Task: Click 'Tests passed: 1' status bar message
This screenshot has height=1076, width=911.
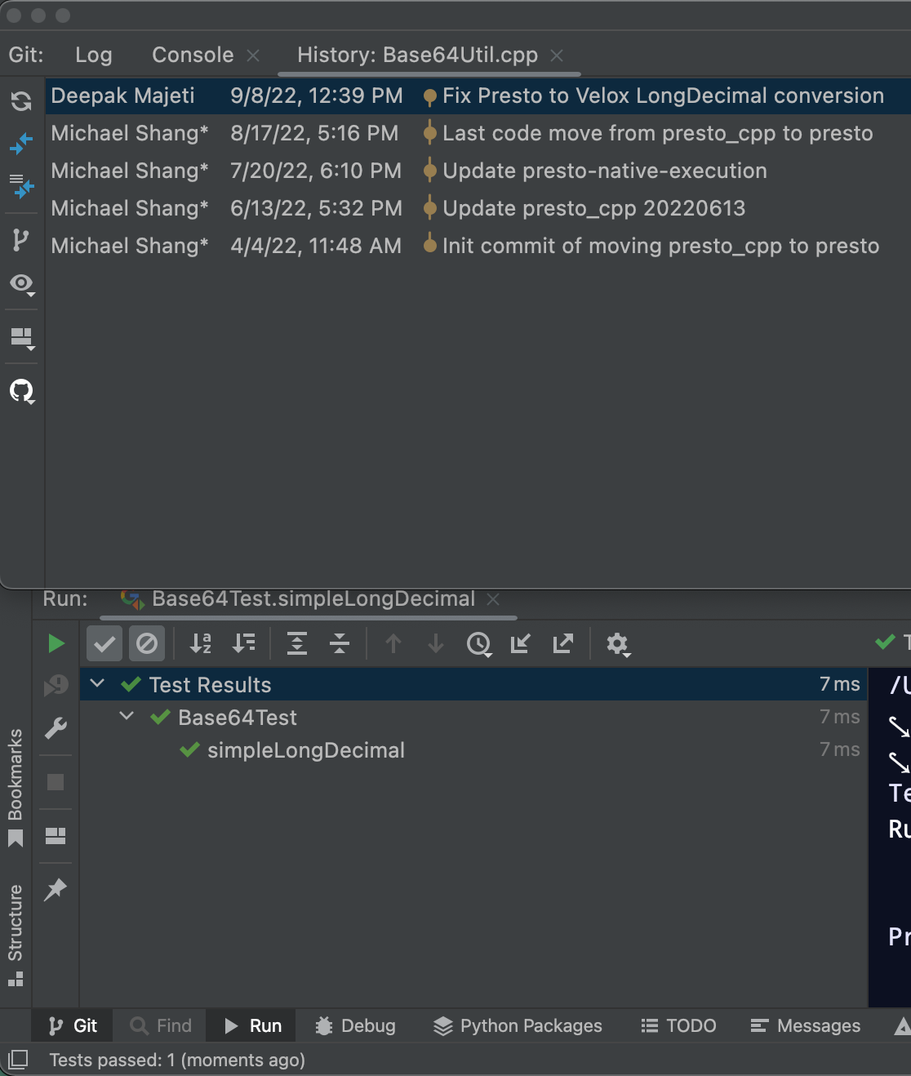Action: click(177, 1060)
